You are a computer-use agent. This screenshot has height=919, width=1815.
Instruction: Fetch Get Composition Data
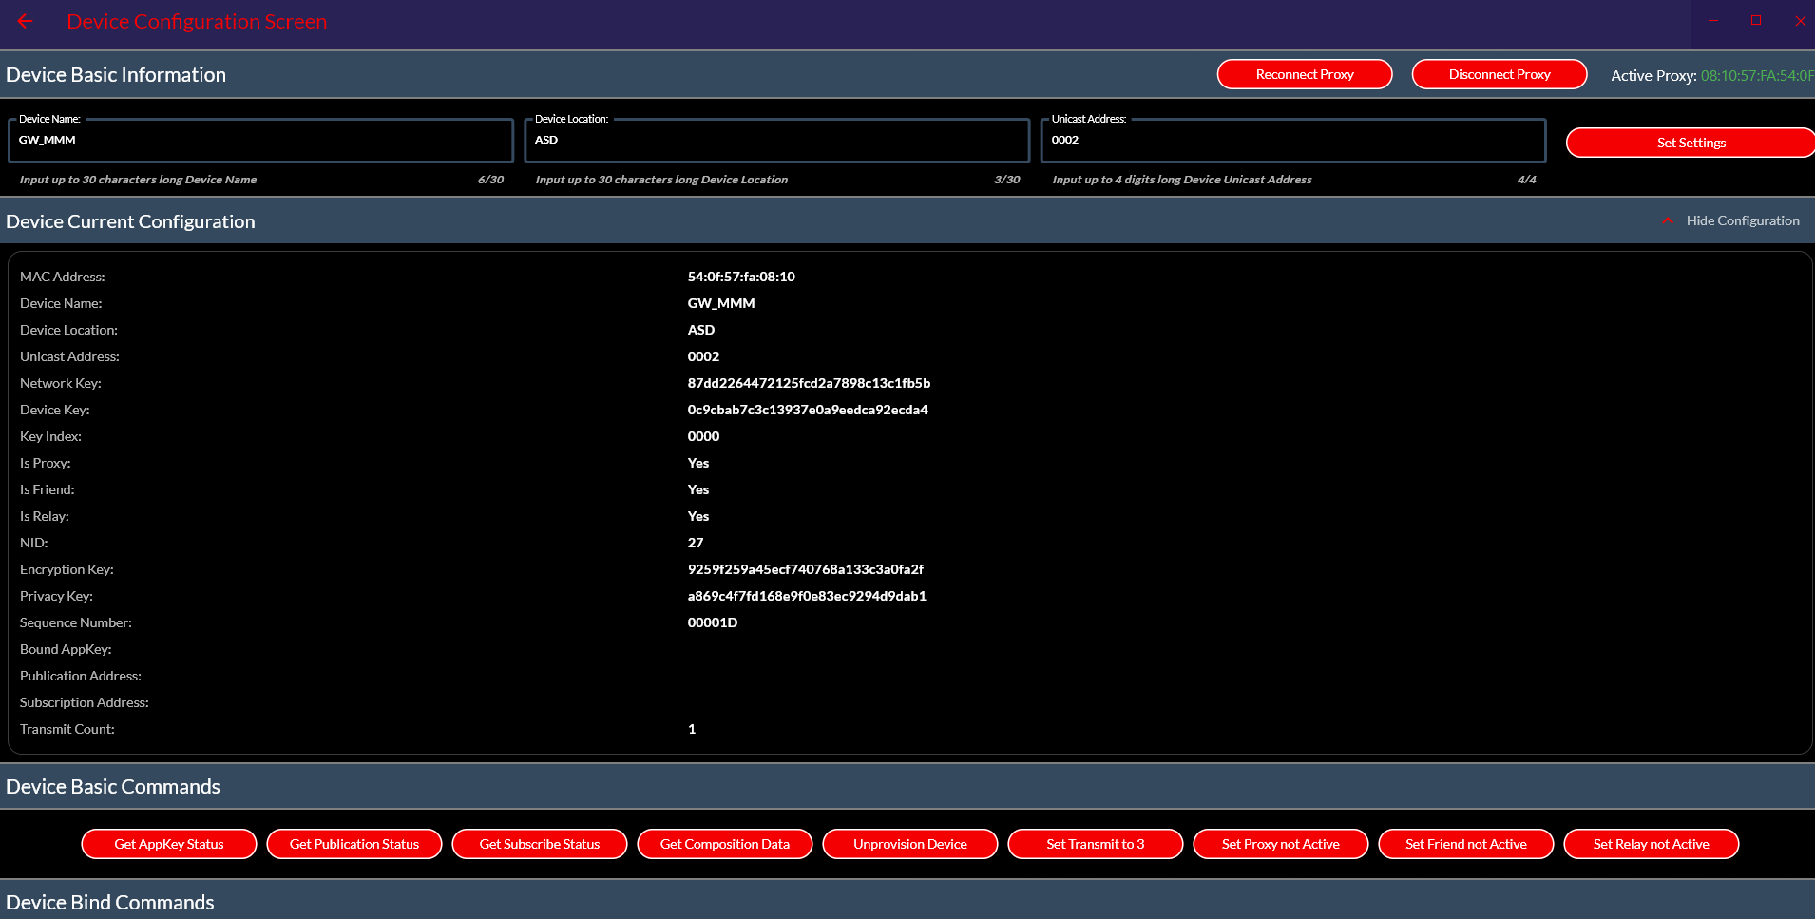click(725, 844)
